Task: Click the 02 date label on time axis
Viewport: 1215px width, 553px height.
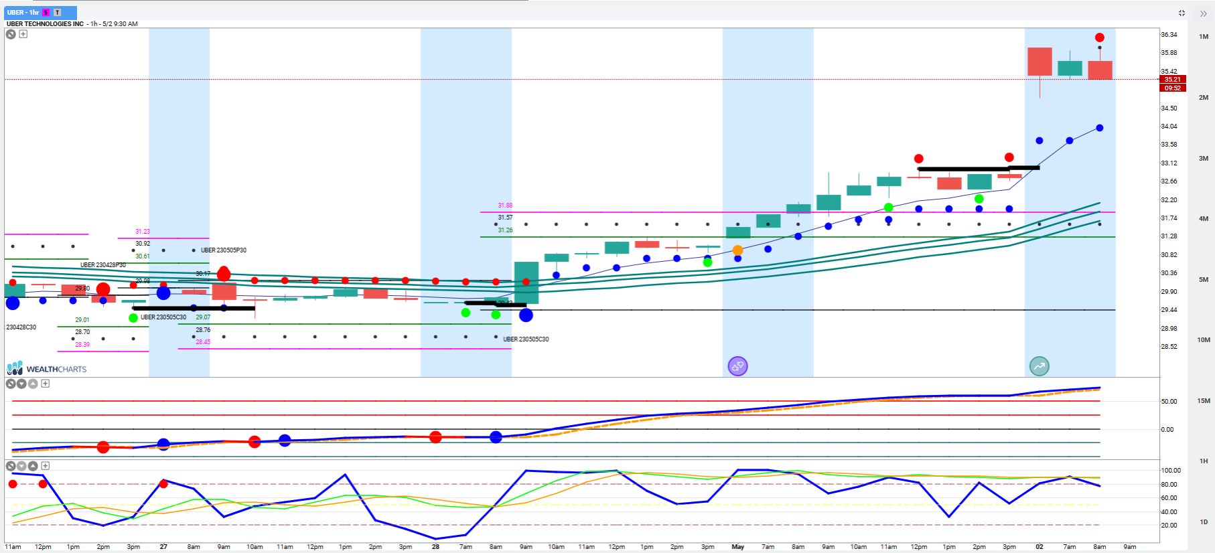Action: coord(1039,547)
